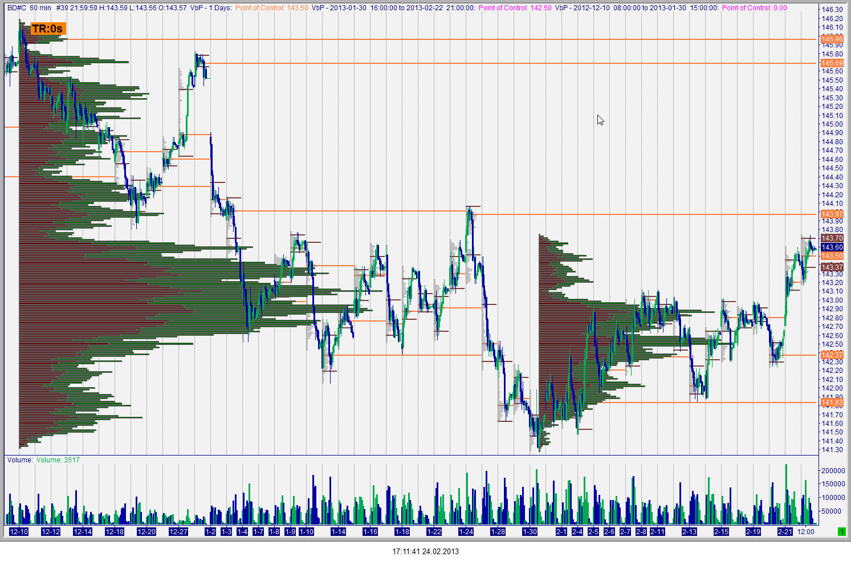Screen dimensions: 851x561
Task: Click the 2-6 date marker
Action: click(x=609, y=531)
